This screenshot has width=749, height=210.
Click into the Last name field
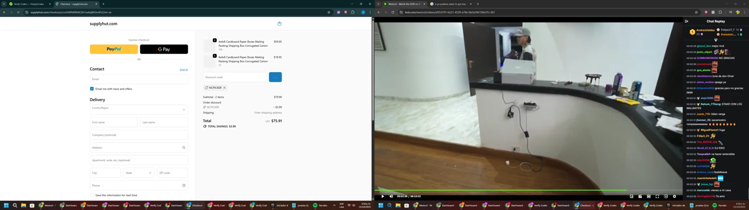click(164, 122)
